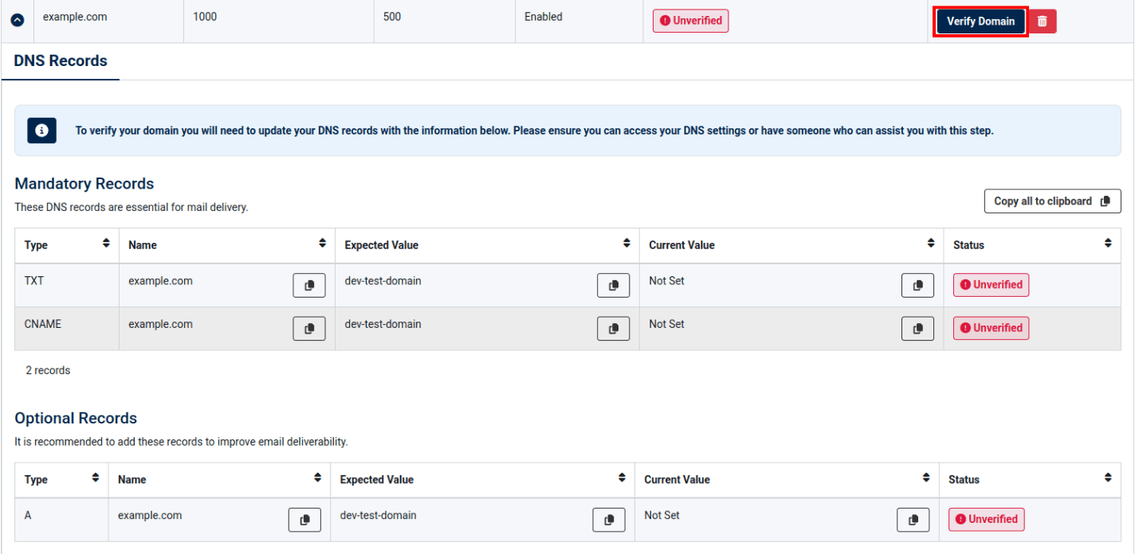
Task: Select the TXT type cell
Action: point(67,285)
